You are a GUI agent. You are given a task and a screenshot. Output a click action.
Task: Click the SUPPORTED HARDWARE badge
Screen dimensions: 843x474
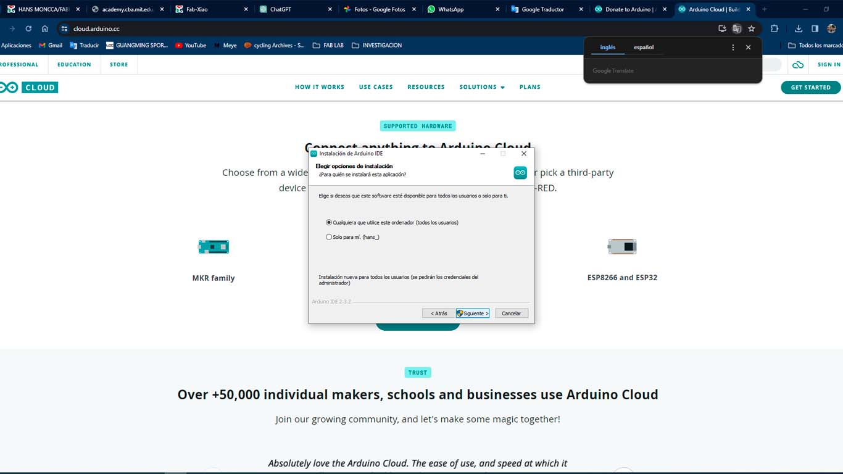pyautogui.click(x=418, y=126)
